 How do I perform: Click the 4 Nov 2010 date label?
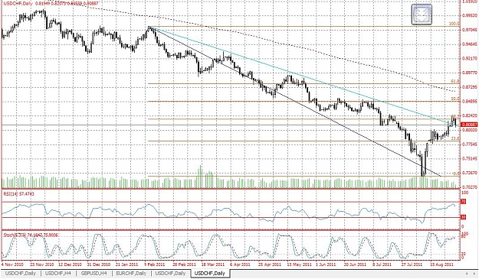click(12, 264)
